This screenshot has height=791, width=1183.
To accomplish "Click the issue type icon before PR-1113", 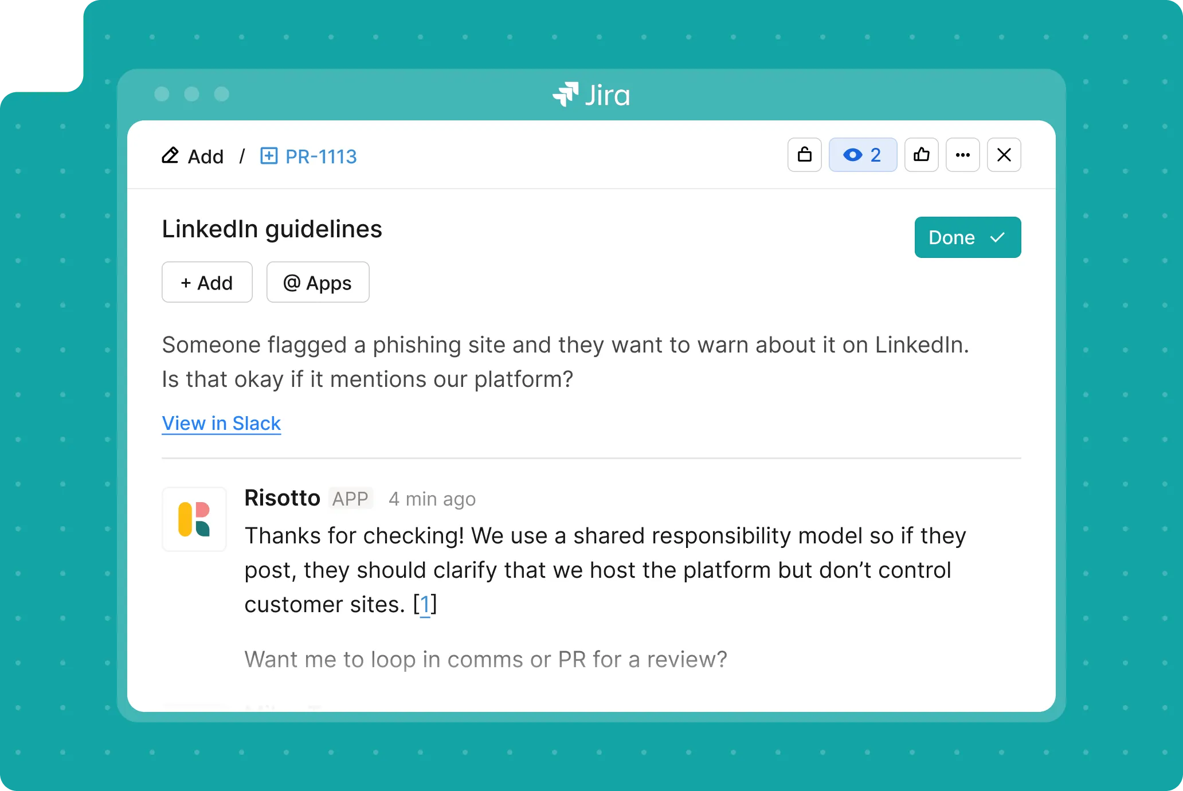I will [x=269, y=156].
